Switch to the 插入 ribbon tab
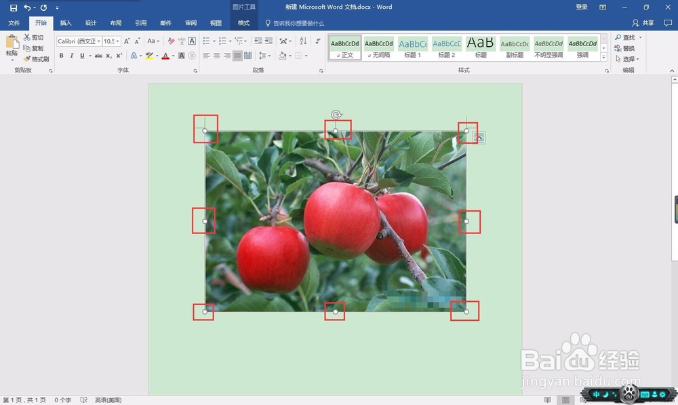This screenshot has height=405, width=678. pyautogui.click(x=66, y=23)
